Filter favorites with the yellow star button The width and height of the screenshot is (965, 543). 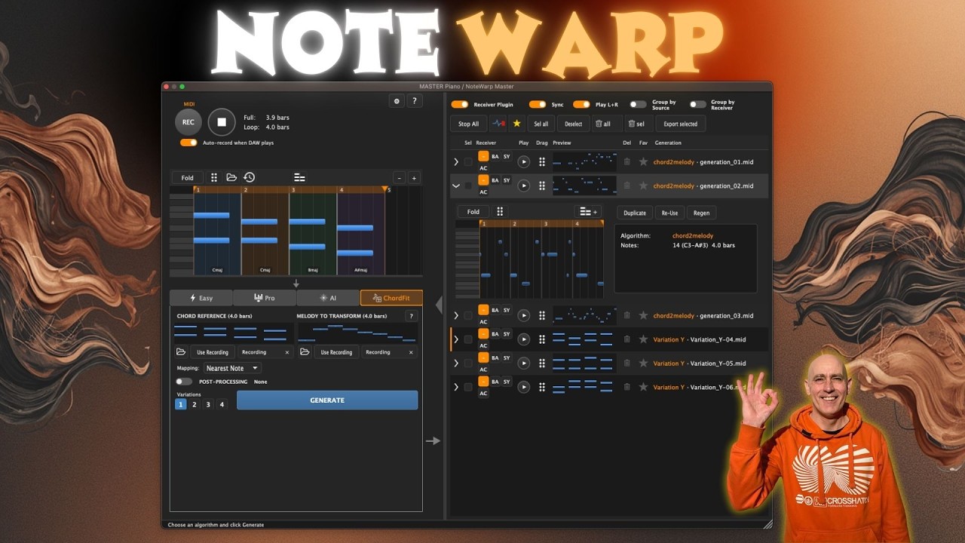point(516,124)
